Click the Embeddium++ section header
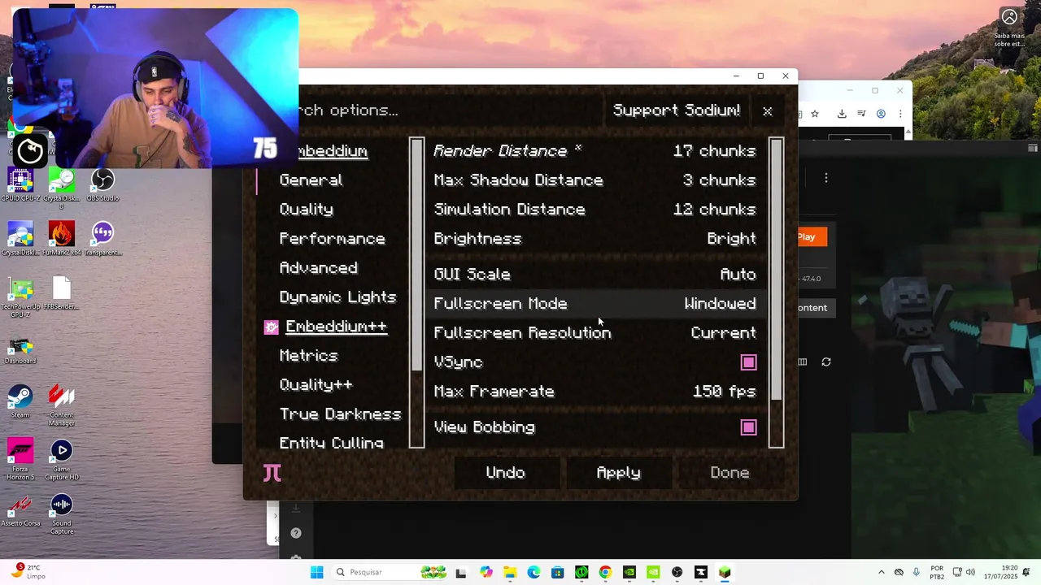 point(336,327)
